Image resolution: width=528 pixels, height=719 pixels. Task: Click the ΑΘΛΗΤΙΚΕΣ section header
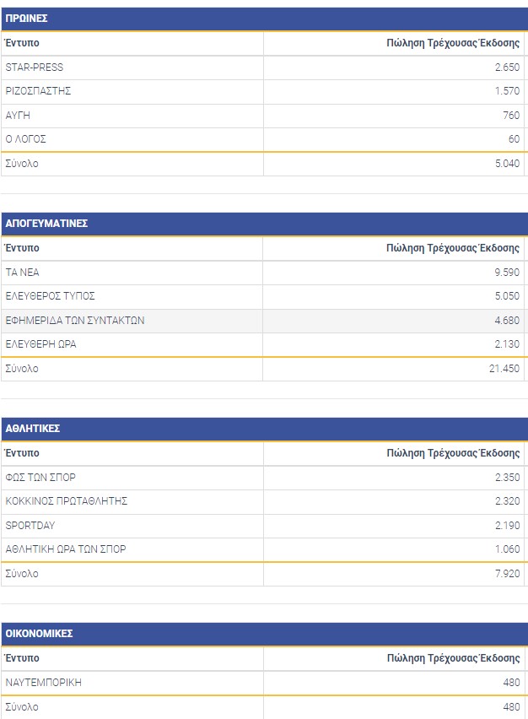point(32,428)
